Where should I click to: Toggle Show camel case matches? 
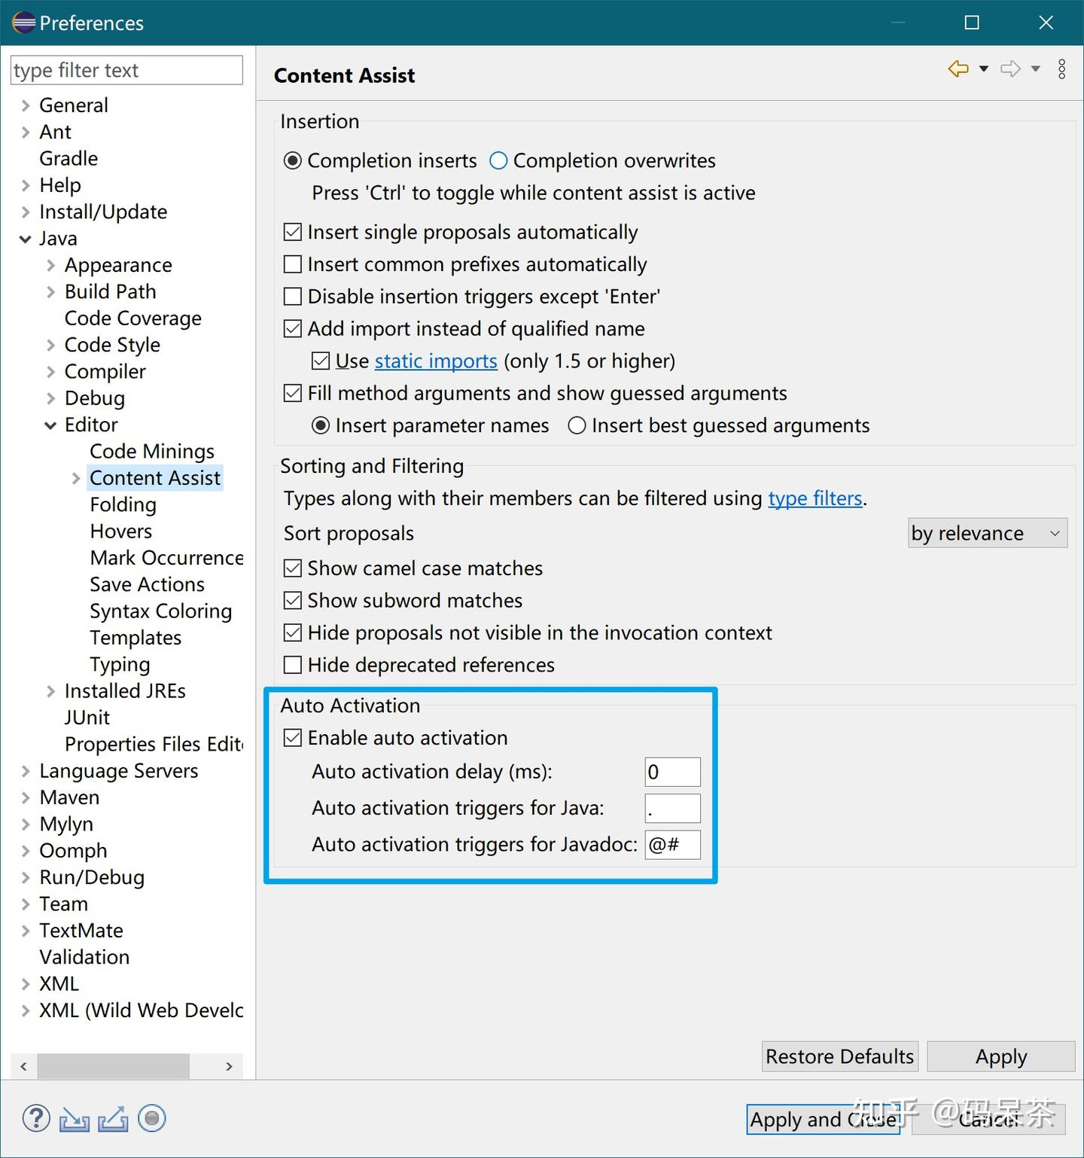(293, 568)
